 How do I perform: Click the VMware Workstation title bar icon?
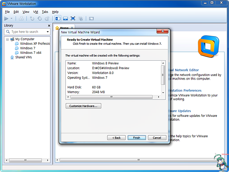pos(4,4)
